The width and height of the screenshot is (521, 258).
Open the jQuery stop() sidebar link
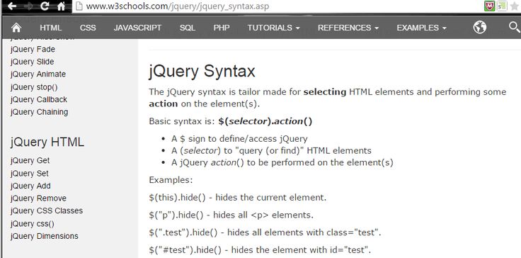point(34,87)
